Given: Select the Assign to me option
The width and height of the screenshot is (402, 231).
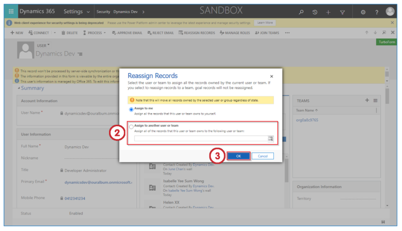Looking at the screenshot, I should point(131,110).
